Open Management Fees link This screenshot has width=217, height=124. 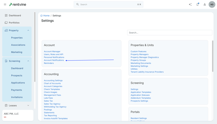(52, 95)
